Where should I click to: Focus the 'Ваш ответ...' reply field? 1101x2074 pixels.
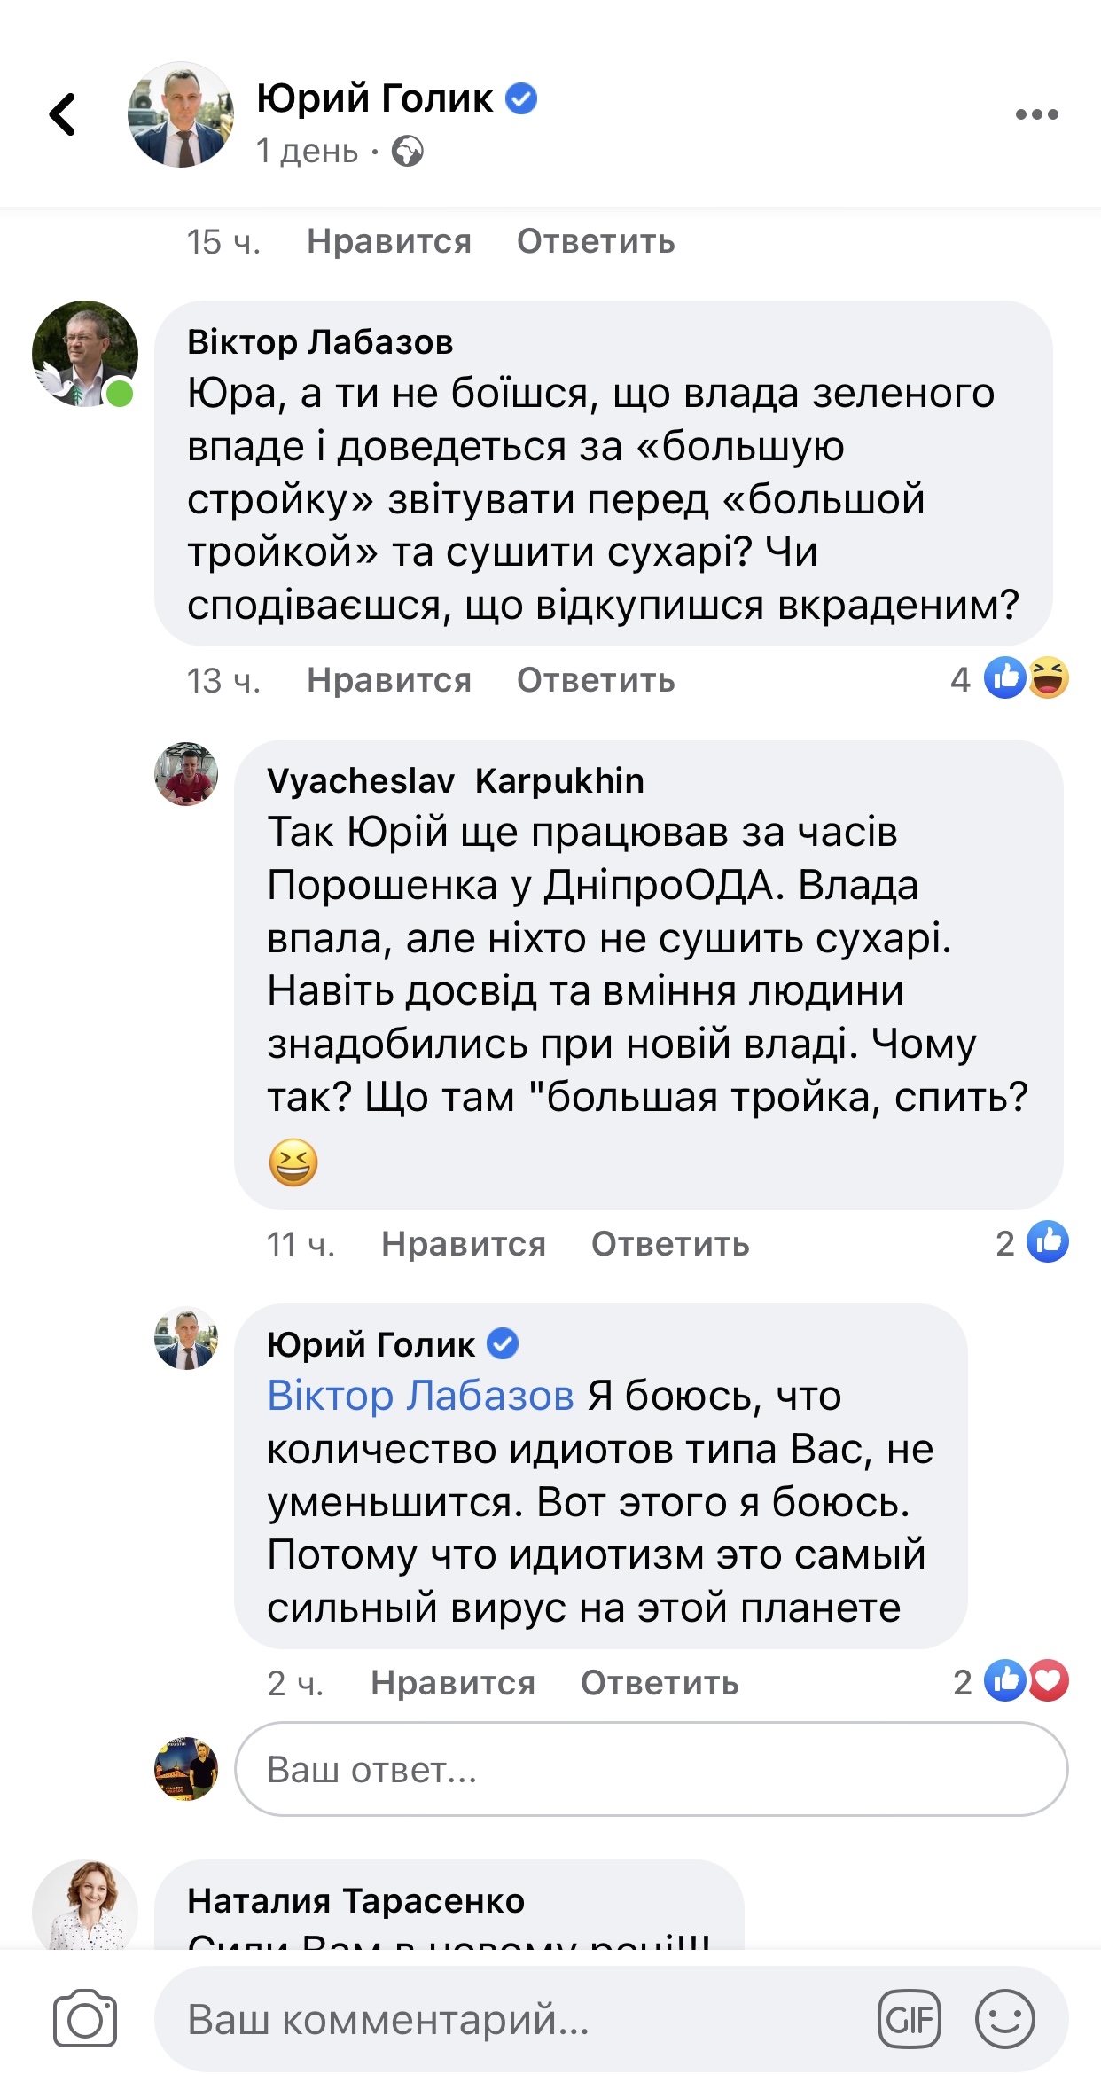(651, 1769)
